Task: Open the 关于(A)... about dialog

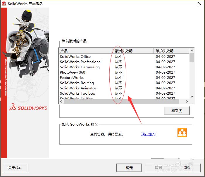Action: pyautogui.click(x=15, y=168)
